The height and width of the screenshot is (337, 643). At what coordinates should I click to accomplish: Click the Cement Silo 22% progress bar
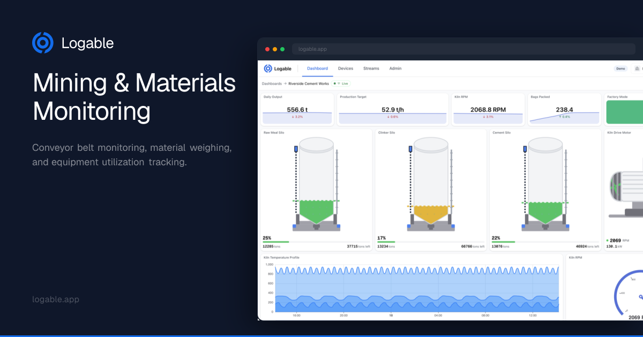coord(545,242)
